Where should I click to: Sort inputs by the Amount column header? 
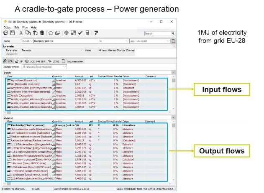[79, 76]
